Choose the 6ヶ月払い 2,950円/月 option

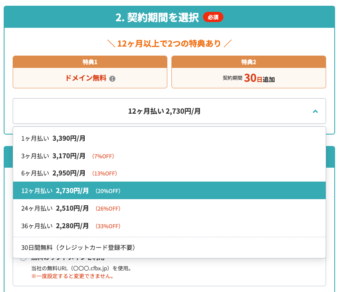[x=169, y=173]
